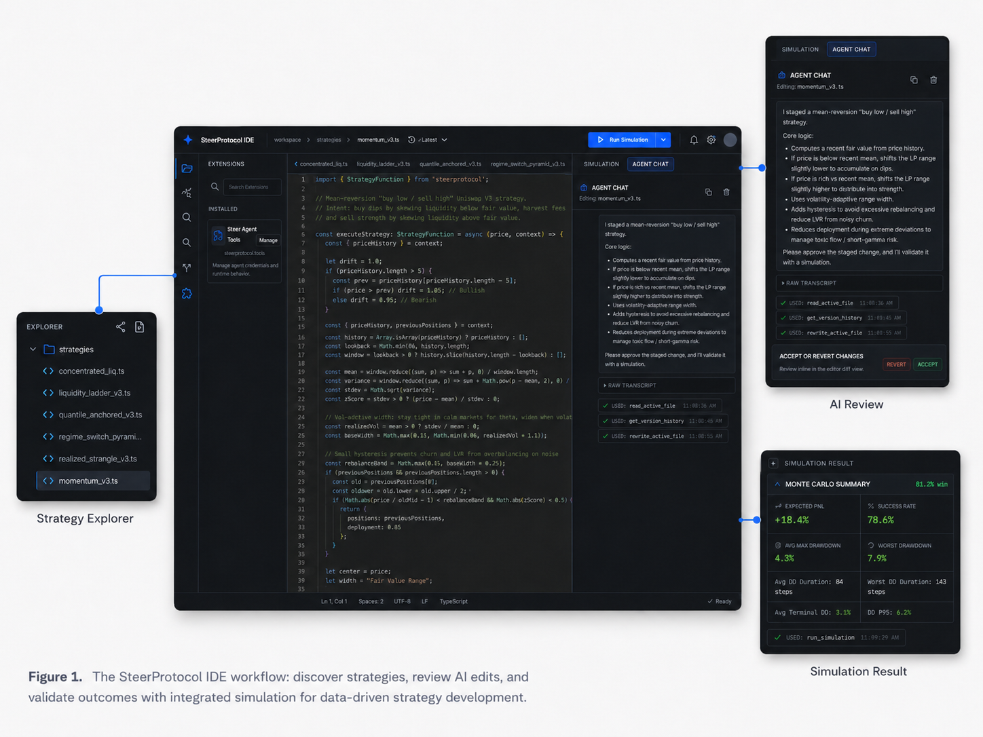The height and width of the screenshot is (737, 983).
Task: Click the robot Agent Chat icon in the main IDE
Action: click(x=584, y=188)
